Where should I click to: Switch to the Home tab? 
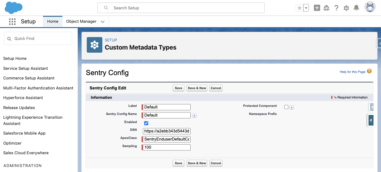(53, 21)
